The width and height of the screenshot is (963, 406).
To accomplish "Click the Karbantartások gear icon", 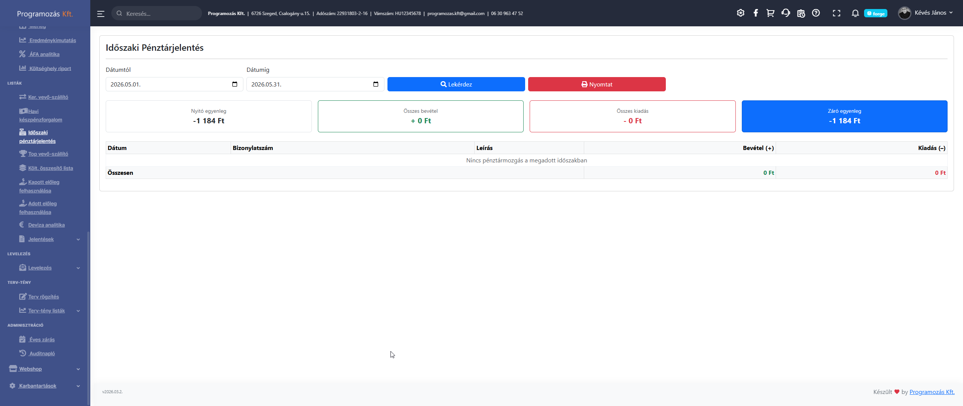I will click(x=12, y=386).
